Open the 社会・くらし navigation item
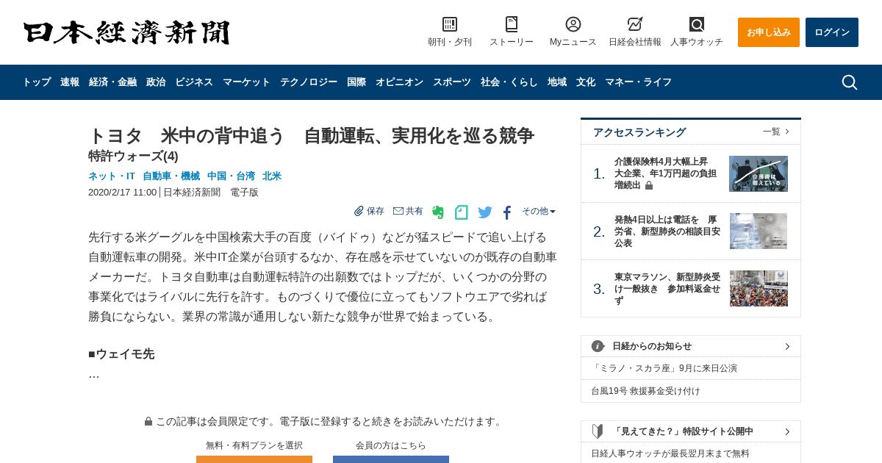 coord(509,82)
